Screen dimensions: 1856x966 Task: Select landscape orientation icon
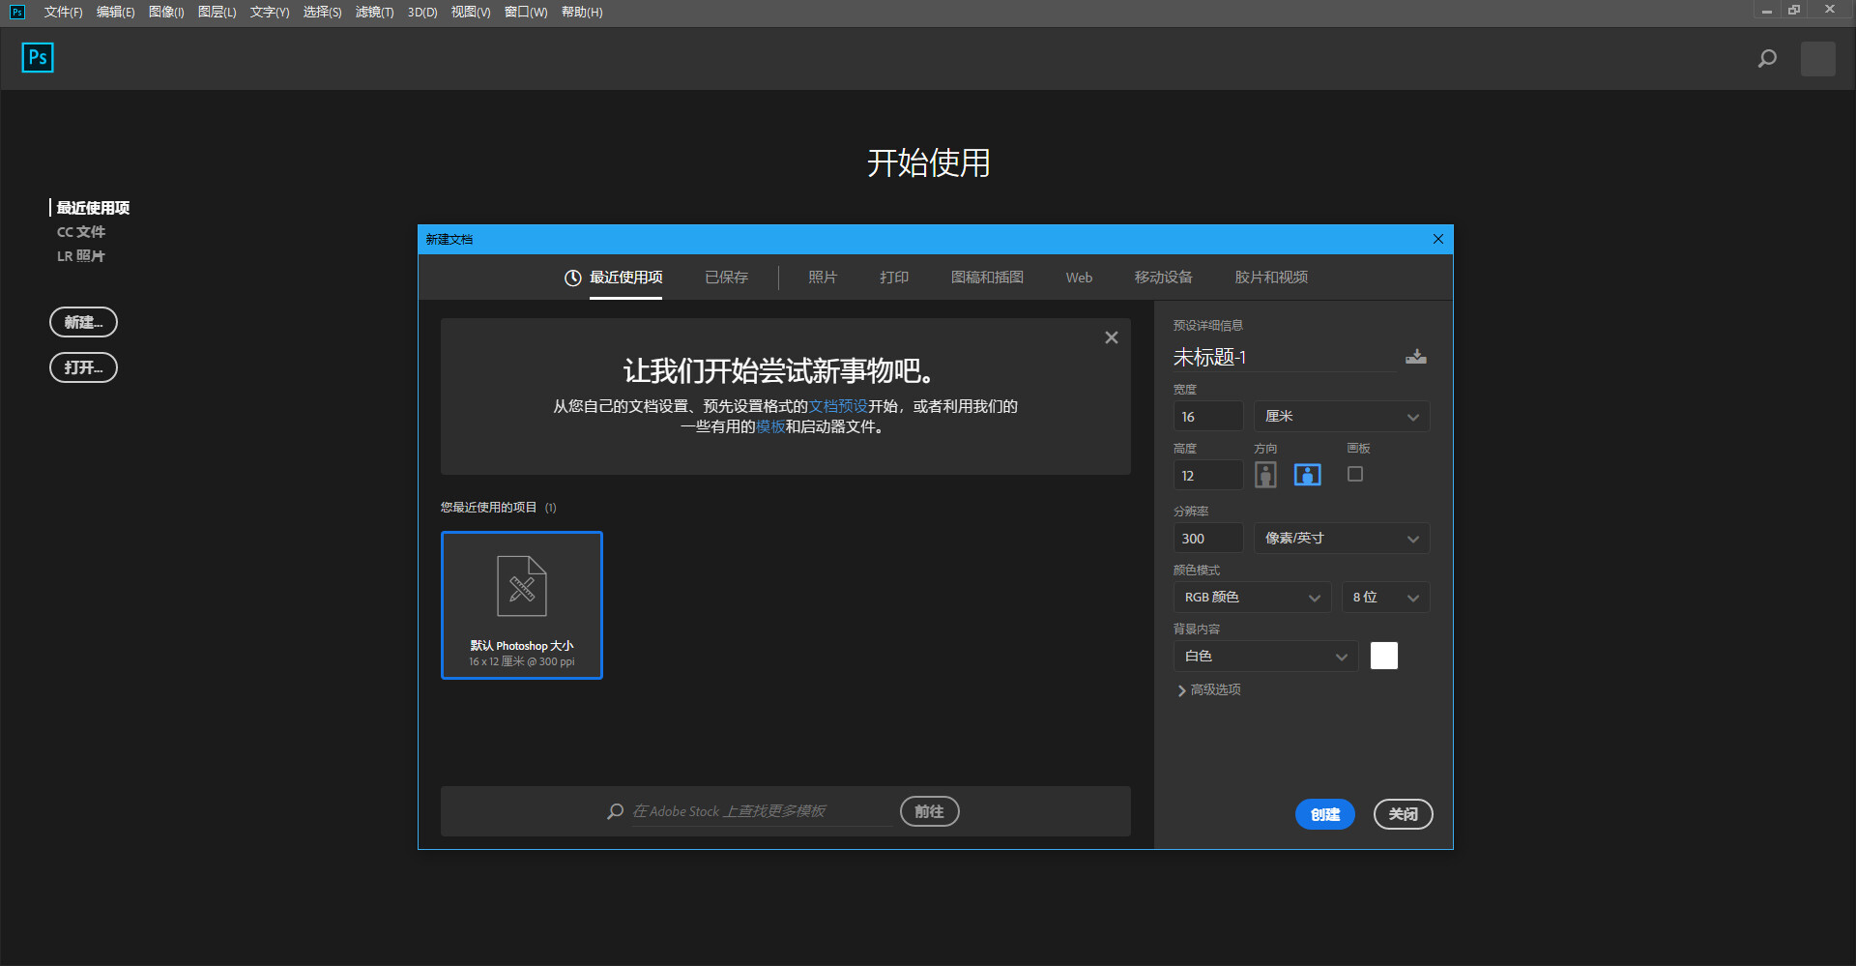point(1307,475)
